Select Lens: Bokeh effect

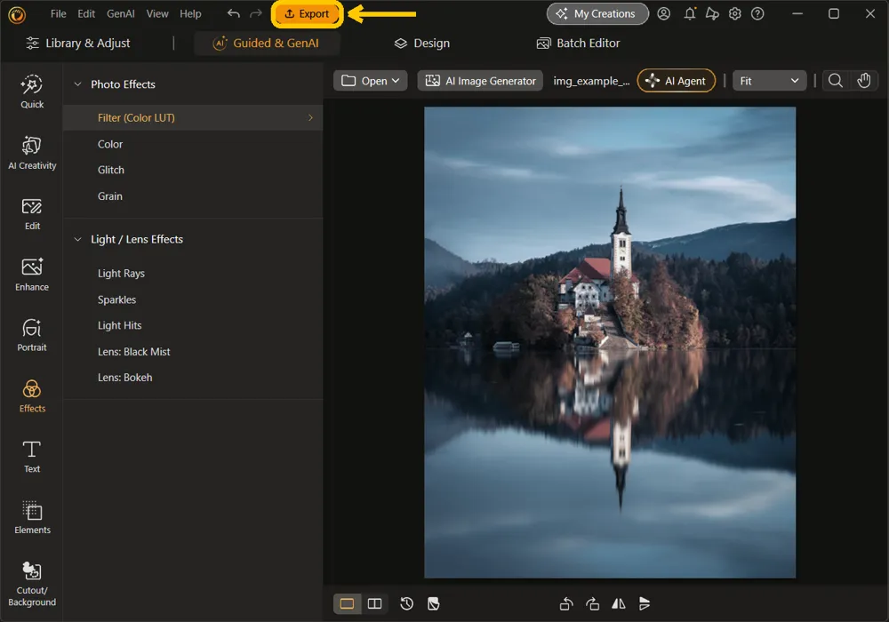[x=124, y=378]
